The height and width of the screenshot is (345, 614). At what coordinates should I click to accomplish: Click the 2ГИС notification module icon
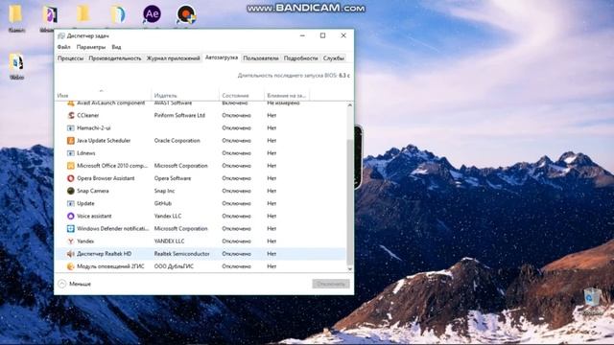70,266
